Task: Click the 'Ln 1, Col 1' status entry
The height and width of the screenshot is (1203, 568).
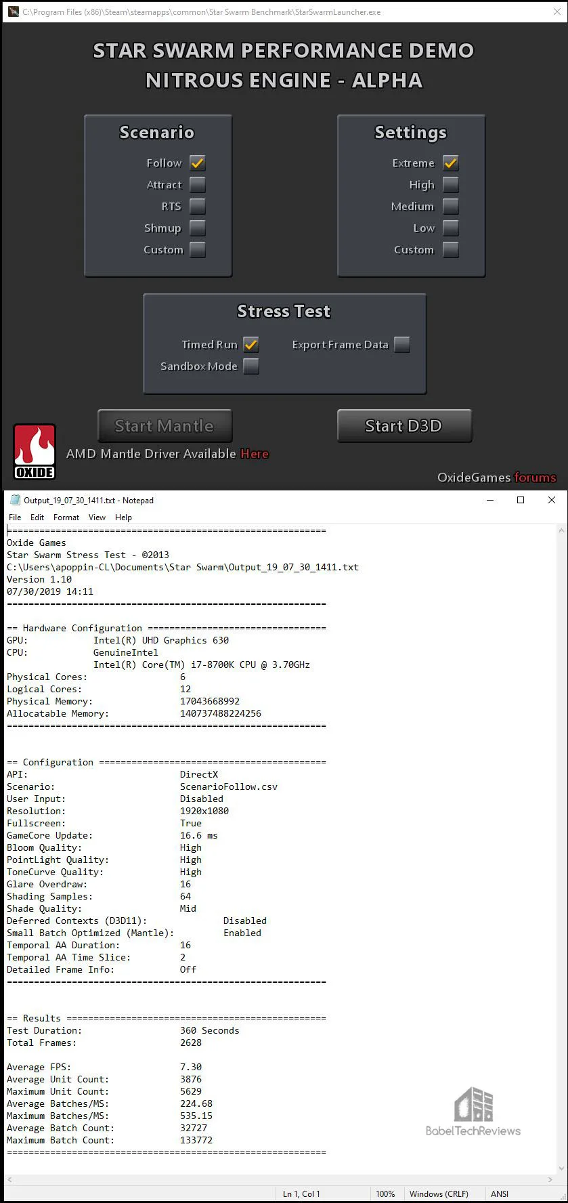Action: [301, 1194]
